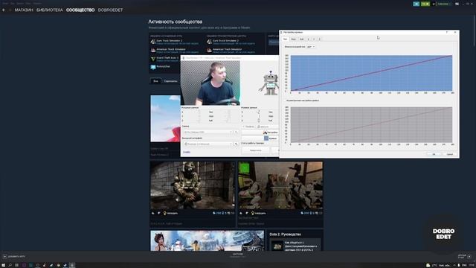The image size is (476, 268).
Task: Open American Truck Simulator in recently viewed hubs
Action: pyautogui.click(x=227, y=49)
